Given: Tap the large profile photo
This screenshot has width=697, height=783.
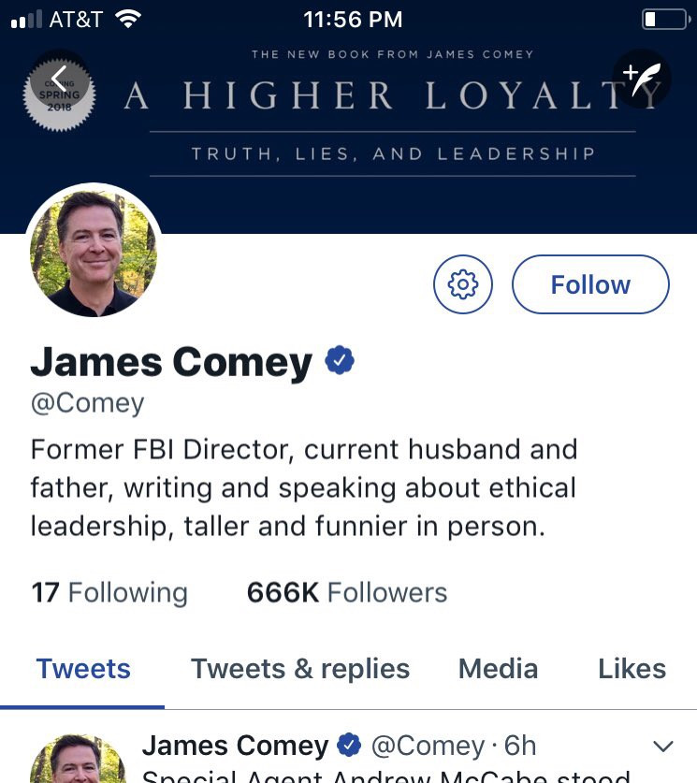Looking at the screenshot, I should (94, 253).
